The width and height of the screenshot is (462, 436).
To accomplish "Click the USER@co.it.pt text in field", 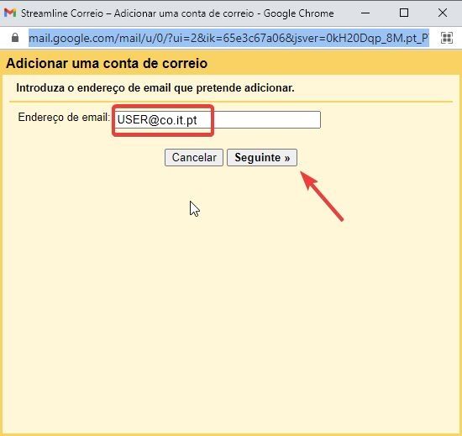I will click(157, 120).
